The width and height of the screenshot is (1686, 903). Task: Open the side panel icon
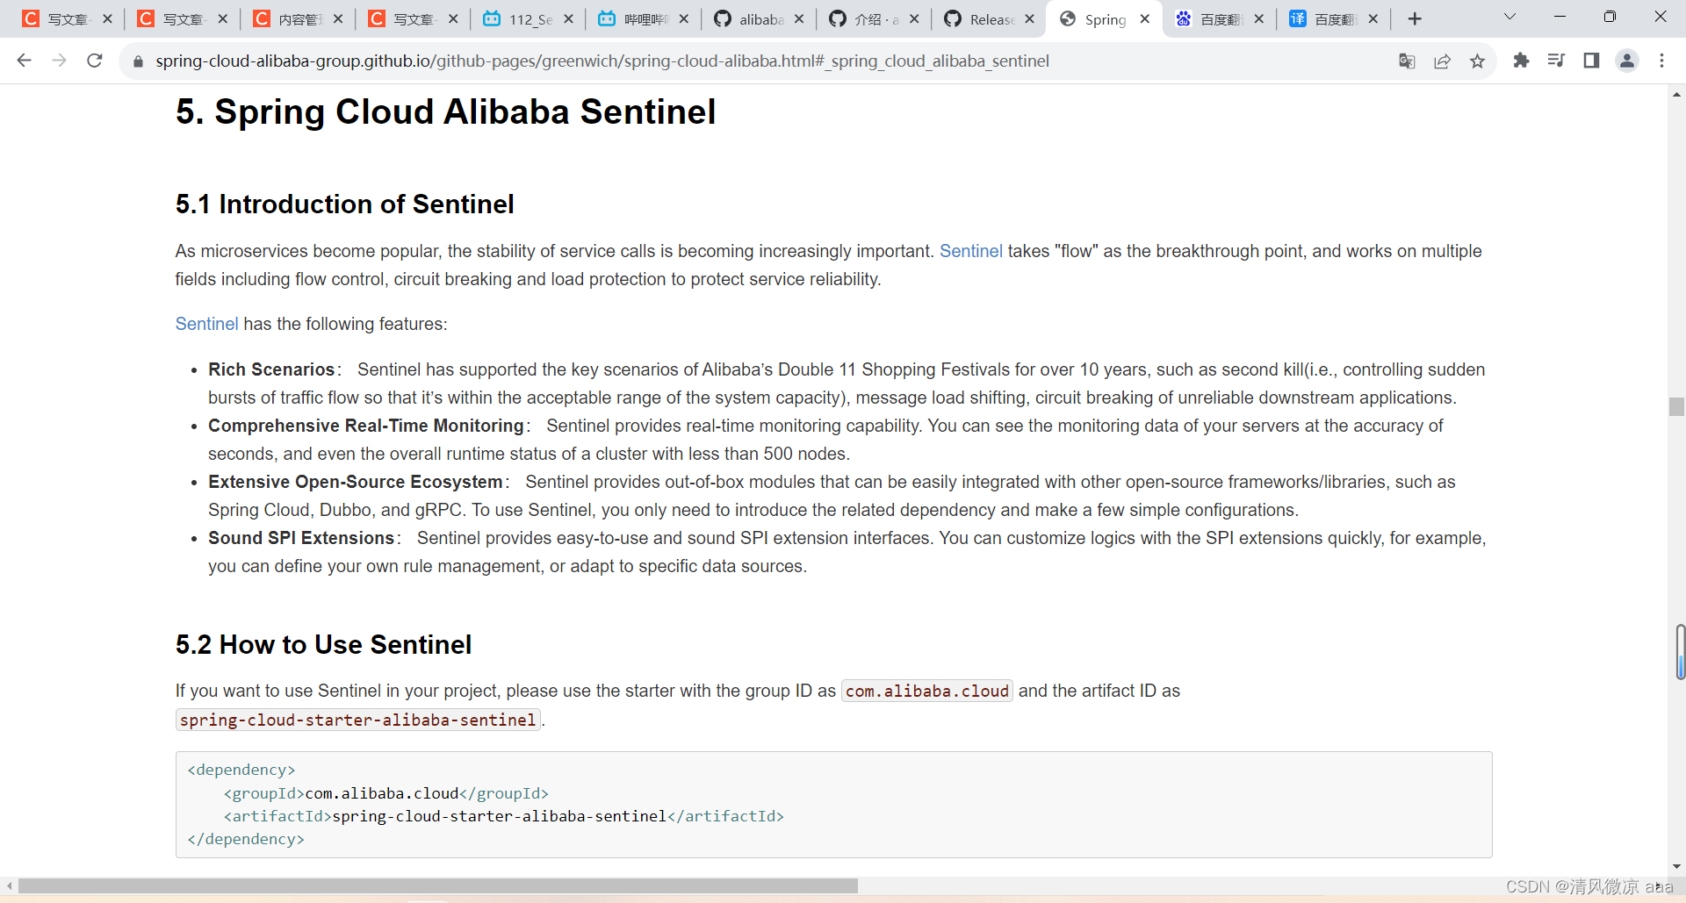pyautogui.click(x=1591, y=61)
